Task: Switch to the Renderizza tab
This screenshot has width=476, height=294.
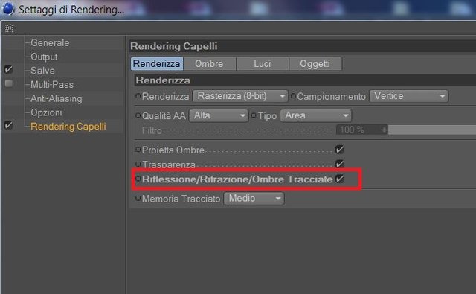Action: coord(157,64)
